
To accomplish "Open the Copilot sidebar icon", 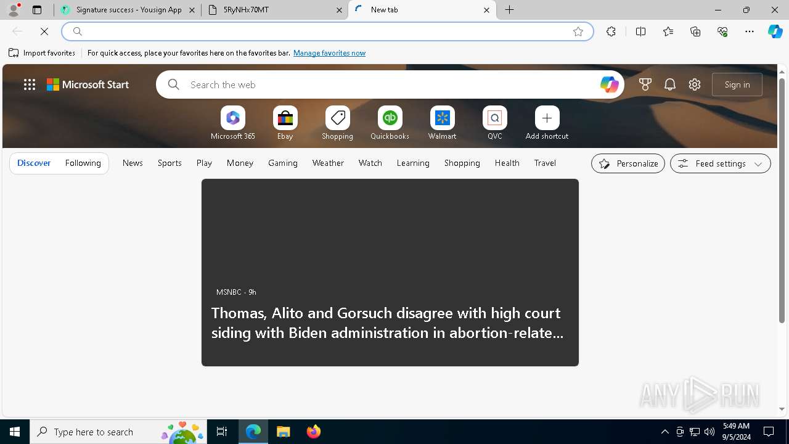I will (x=775, y=31).
